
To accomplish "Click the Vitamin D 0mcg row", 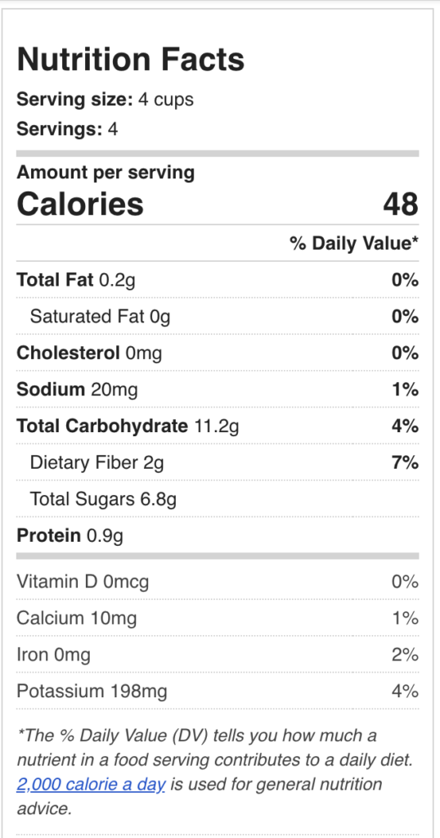I will [x=218, y=582].
